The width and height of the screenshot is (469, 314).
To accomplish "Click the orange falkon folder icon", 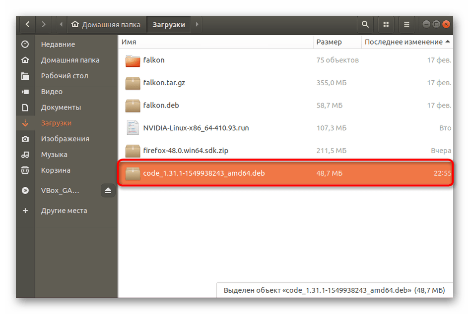I will click(133, 60).
